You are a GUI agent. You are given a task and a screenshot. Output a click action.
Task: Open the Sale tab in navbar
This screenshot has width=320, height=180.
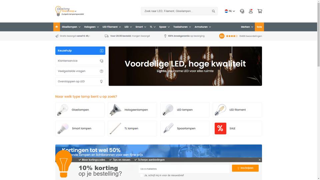(259, 27)
